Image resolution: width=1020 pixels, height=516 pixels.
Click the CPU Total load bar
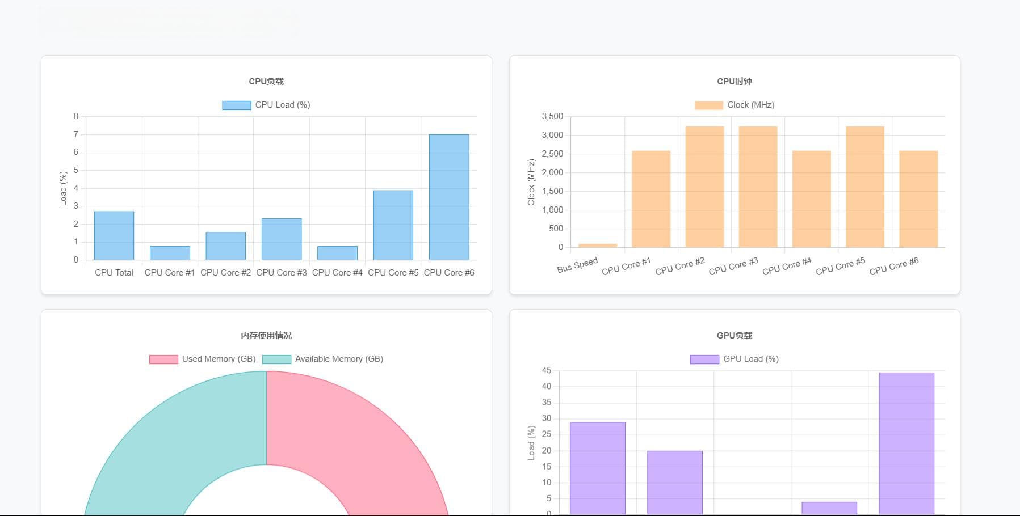click(114, 235)
